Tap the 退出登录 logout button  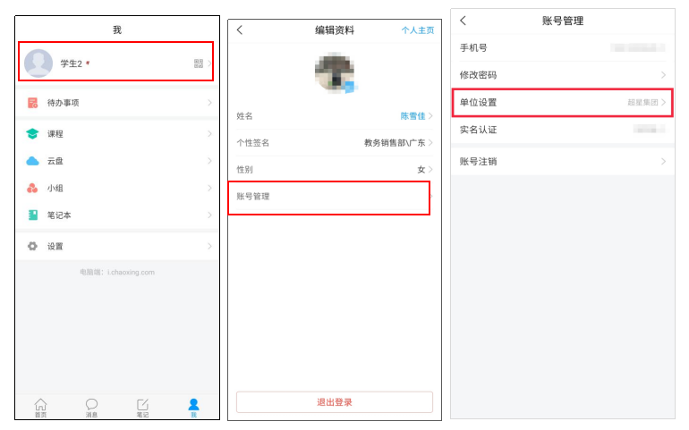click(x=334, y=402)
